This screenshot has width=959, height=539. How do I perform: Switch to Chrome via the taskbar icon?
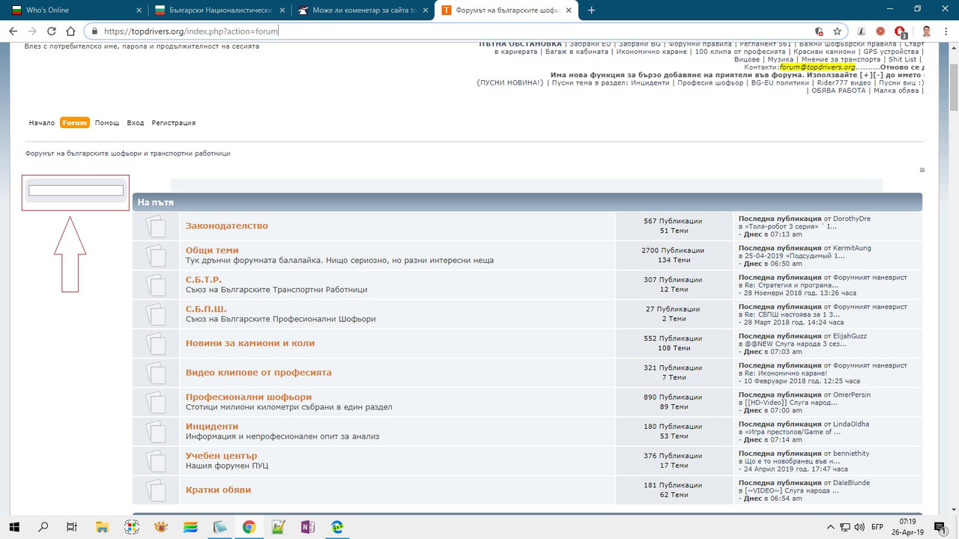coord(249,527)
